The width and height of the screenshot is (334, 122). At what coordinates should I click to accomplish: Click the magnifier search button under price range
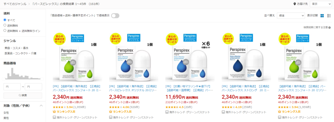[x=23, y=95]
